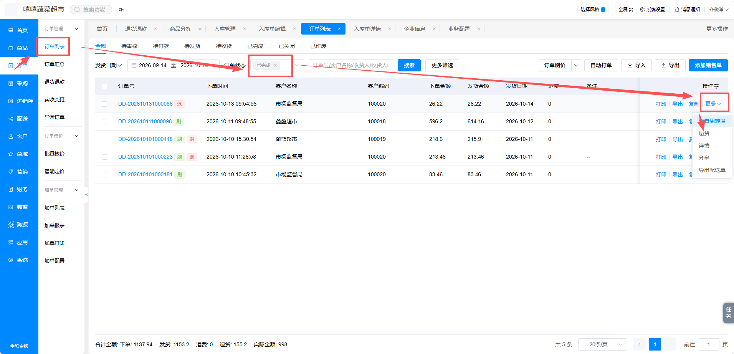Choose 退货 from the 更多 menu
The image size is (734, 354).
point(704,133)
